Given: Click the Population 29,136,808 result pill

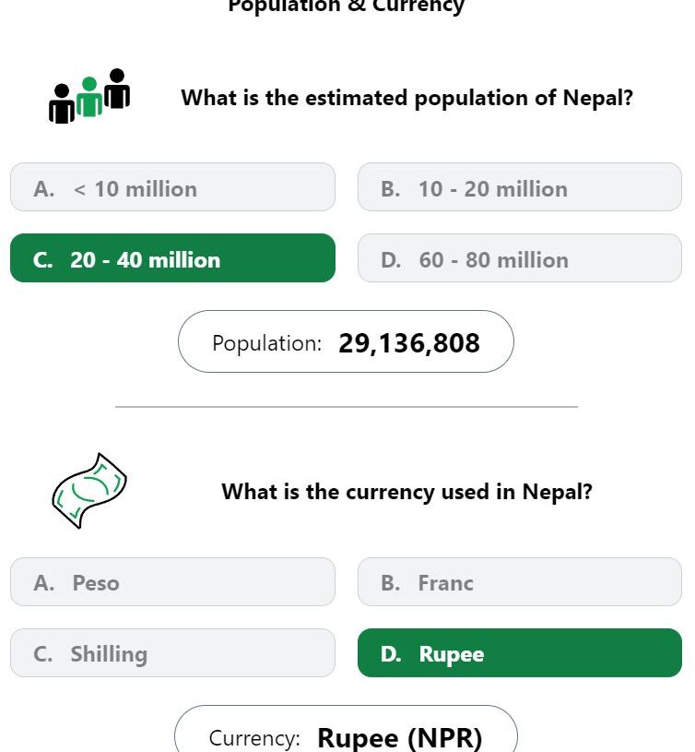Looking at the screenshot, I should pyautogui.click(x=346, y=341).
